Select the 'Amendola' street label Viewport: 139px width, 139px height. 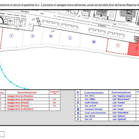(x=25, y=12)
